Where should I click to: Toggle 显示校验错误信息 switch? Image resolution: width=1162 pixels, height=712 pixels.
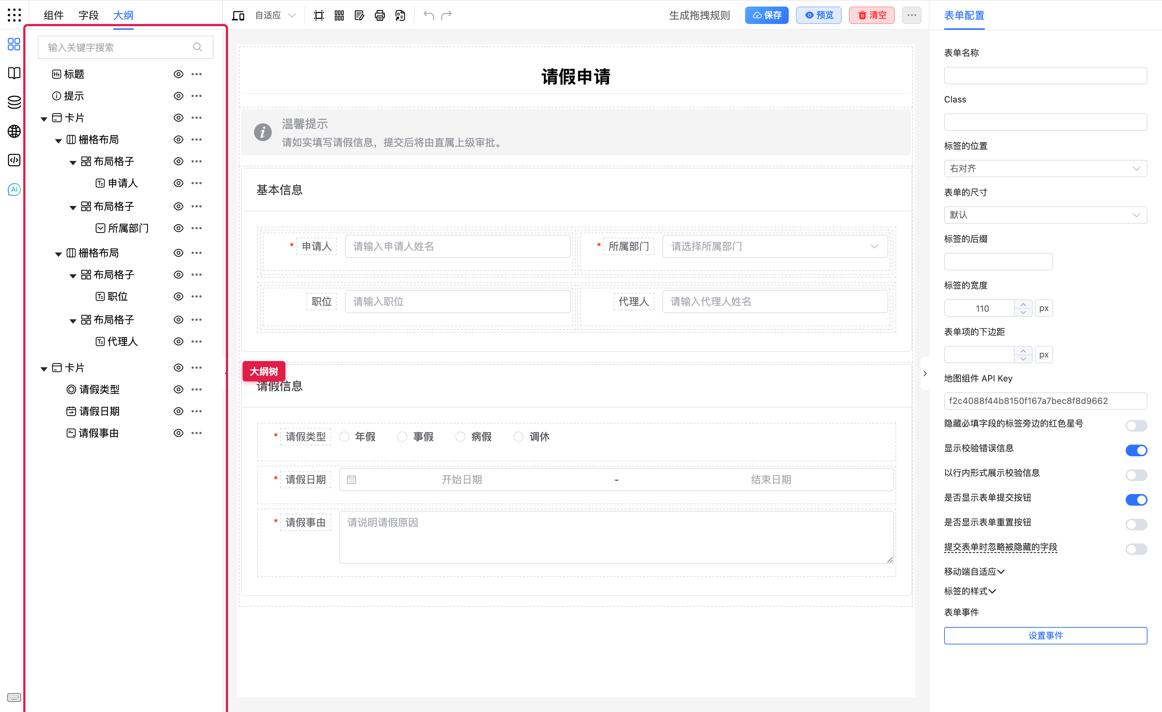[1136, 450]
